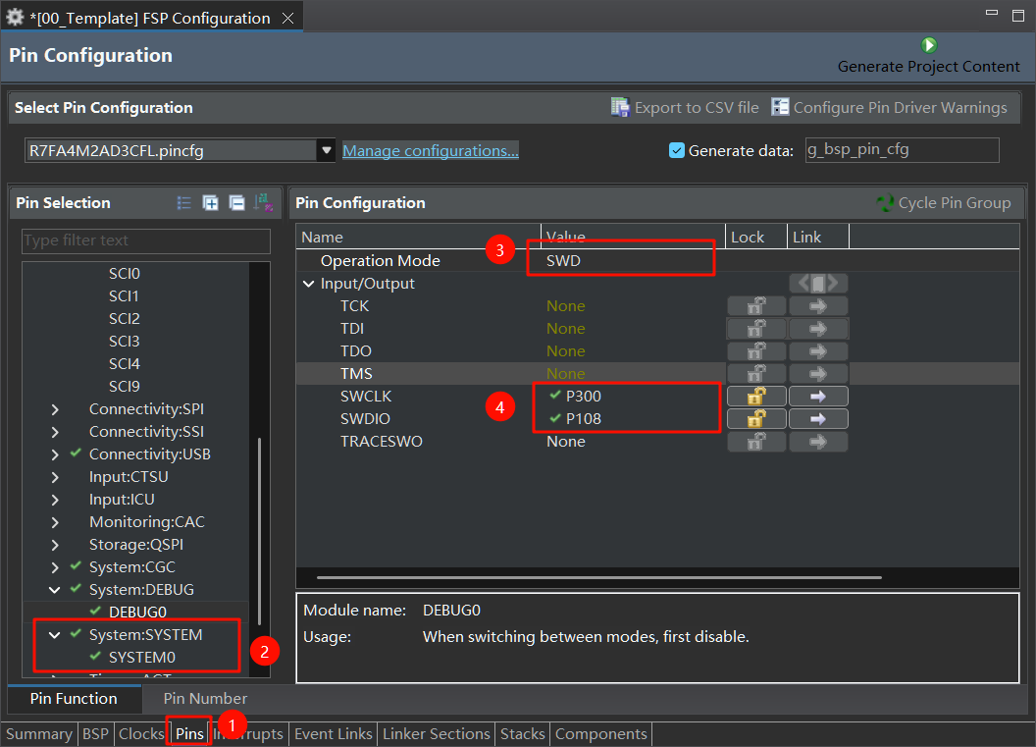Click the collapse-all icon in Pin Selection

pos(236,203)
